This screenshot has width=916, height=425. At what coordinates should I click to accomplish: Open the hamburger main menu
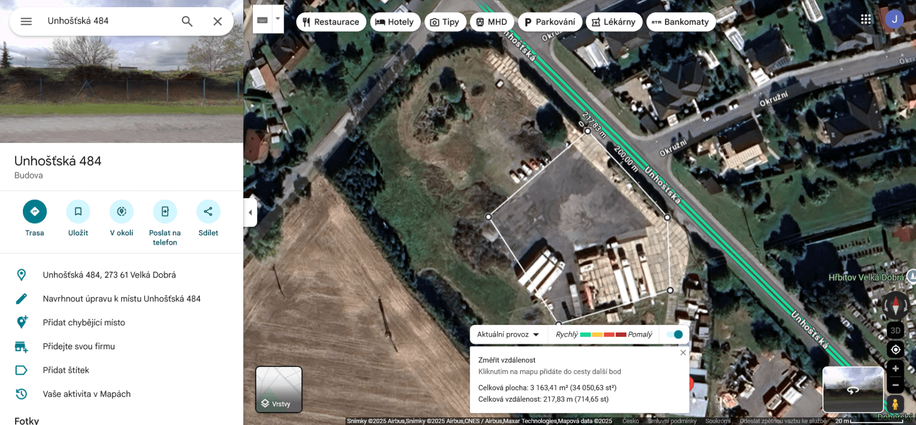pos(26,21)
